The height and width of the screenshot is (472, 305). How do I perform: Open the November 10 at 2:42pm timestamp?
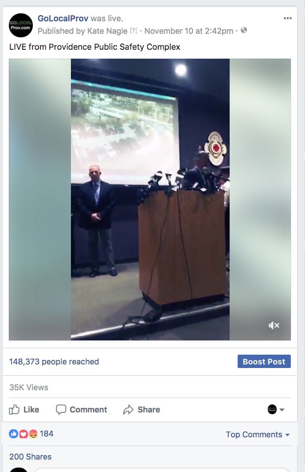click(189, 31)
